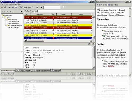This screenshot has width=132, height=101.
Task: Sort by the Level column header
Action: (53, 14)
